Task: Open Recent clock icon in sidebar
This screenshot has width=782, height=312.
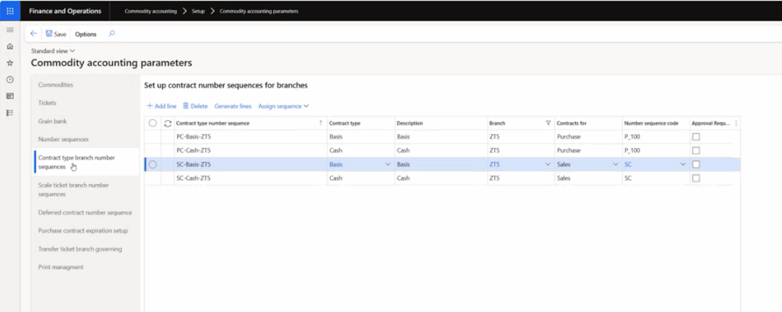Action: tap(10, 79)
